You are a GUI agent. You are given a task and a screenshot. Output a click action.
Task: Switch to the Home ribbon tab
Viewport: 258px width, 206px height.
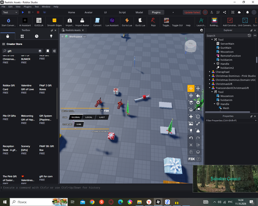[x=71, y=12]
